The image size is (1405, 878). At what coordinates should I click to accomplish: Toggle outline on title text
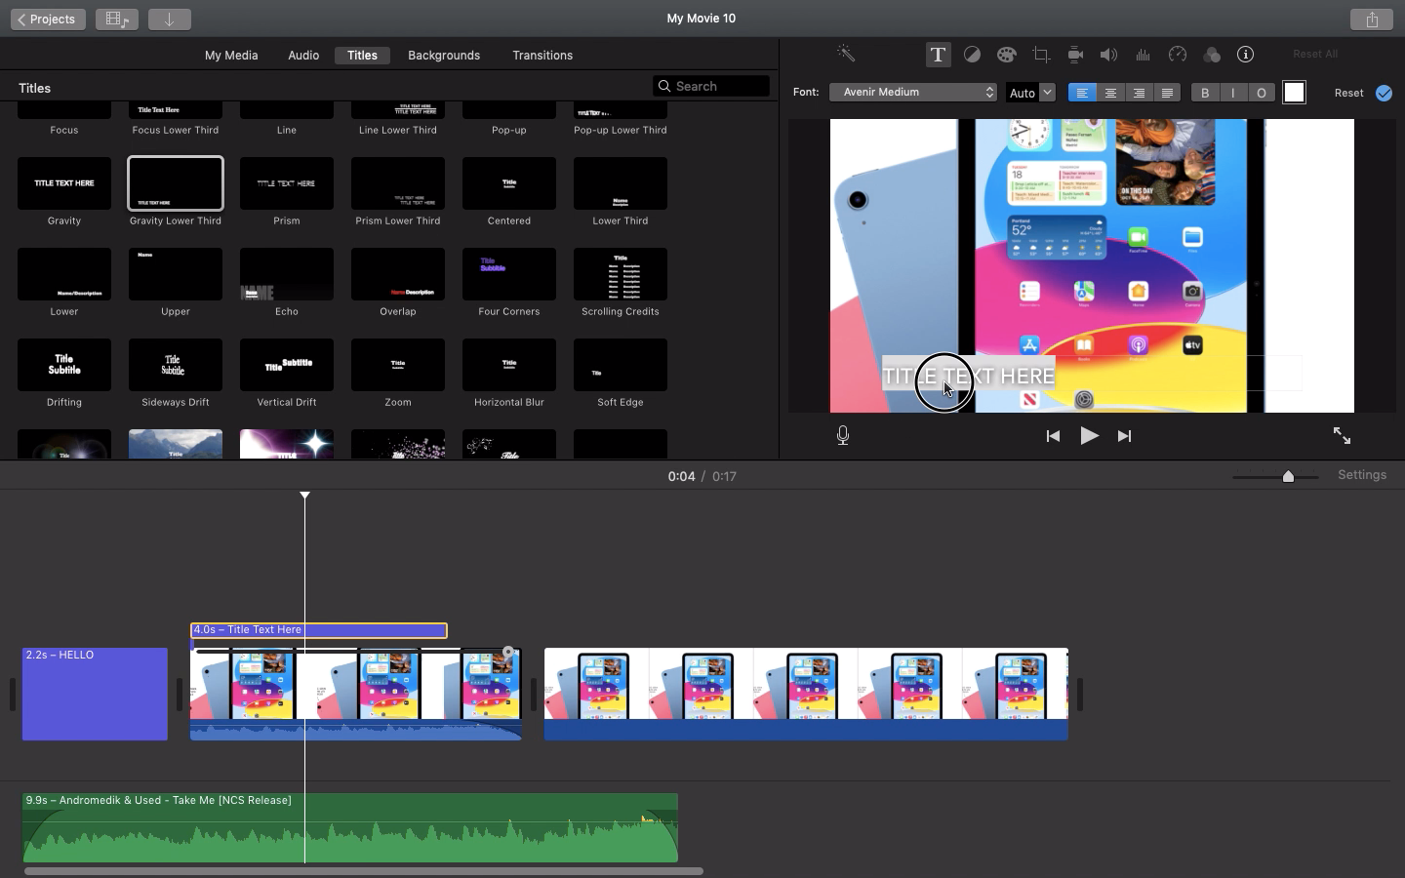click(1262, 93)
